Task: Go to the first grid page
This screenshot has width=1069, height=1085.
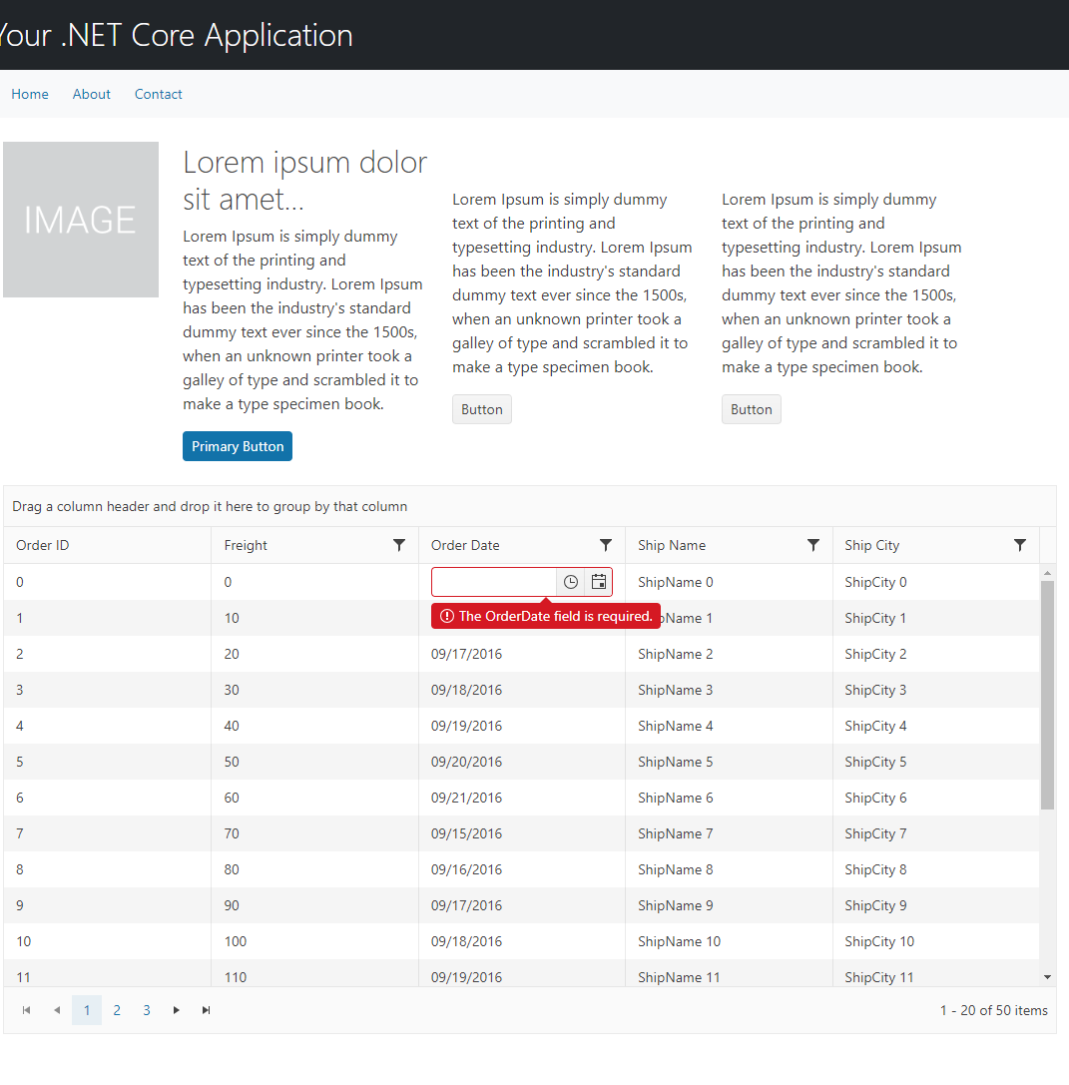Action: point(27,1010)
